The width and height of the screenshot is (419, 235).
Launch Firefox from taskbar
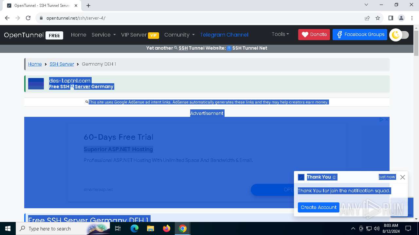pos(167,228)
